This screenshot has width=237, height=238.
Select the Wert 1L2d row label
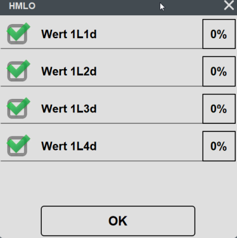69,71
